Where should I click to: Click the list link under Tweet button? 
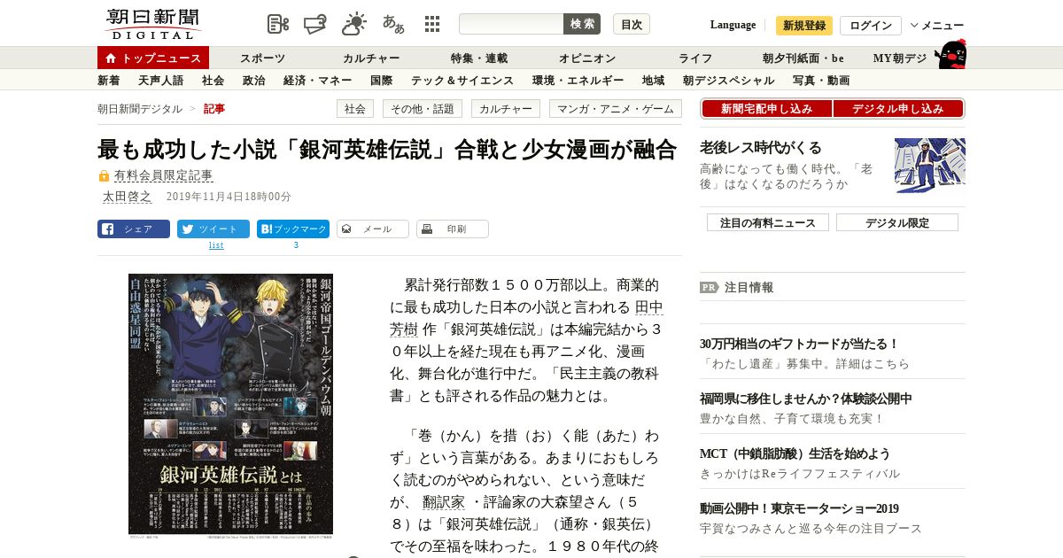coord(216,245)
